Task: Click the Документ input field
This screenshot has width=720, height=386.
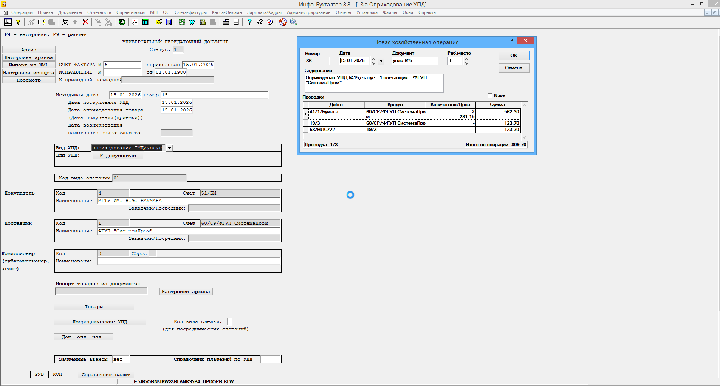Action: coord(415,61)
